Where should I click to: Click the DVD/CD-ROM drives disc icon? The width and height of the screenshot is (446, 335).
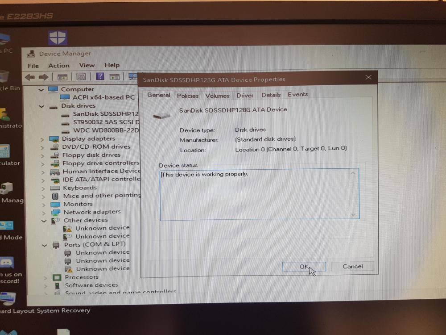tap(54, 147)
